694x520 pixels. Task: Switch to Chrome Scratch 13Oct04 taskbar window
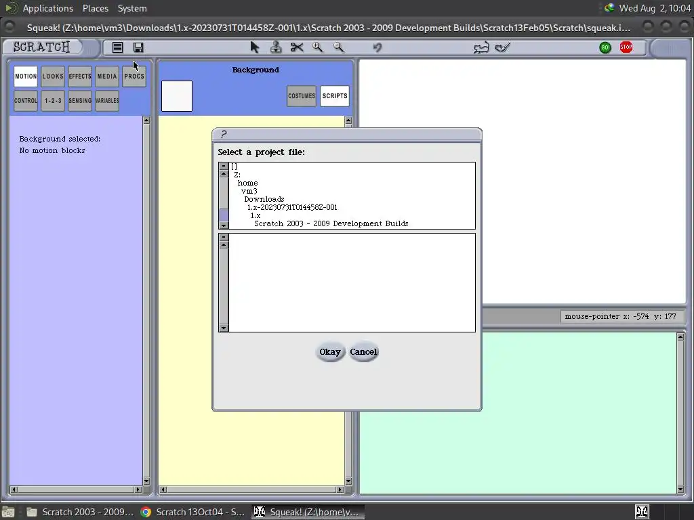[192, 512]
